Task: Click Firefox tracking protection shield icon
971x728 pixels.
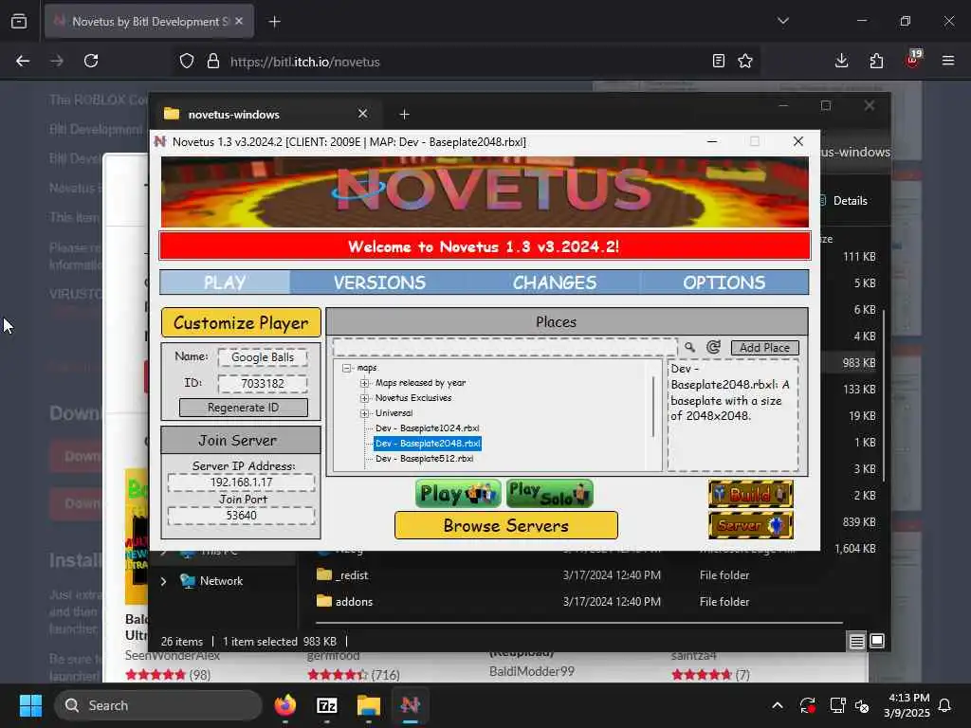Action: point(187,62)
